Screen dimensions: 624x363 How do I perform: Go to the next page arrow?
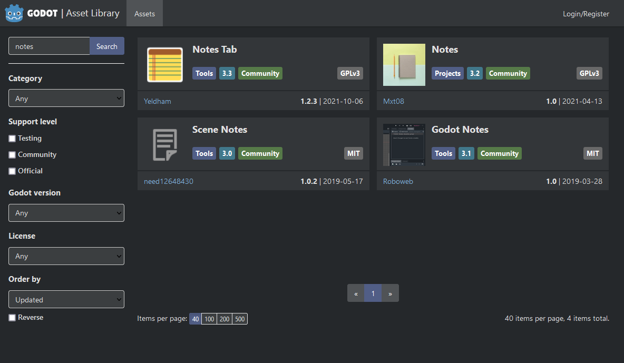pyautogui.click(x=391, y=293)
